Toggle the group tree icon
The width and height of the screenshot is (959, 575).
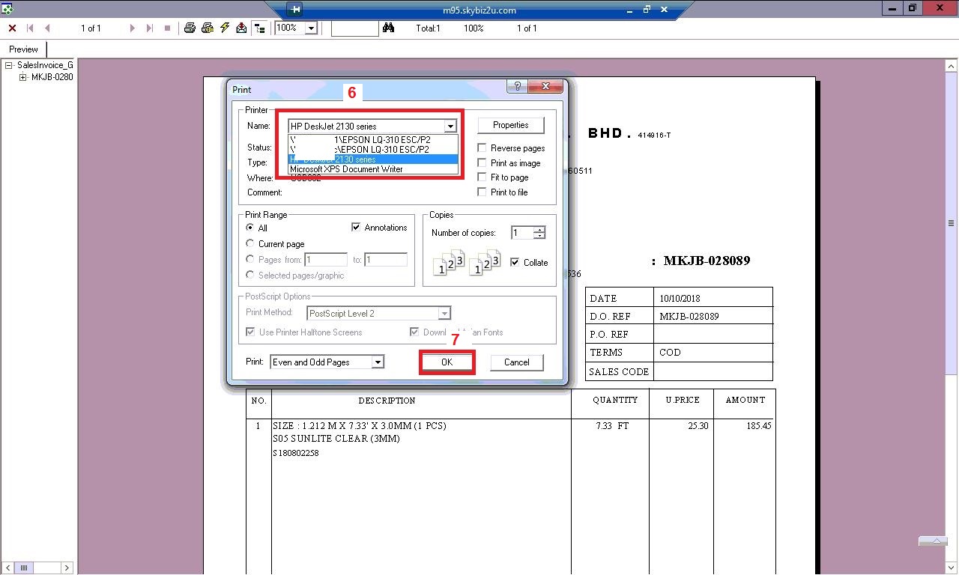[259, 28]
